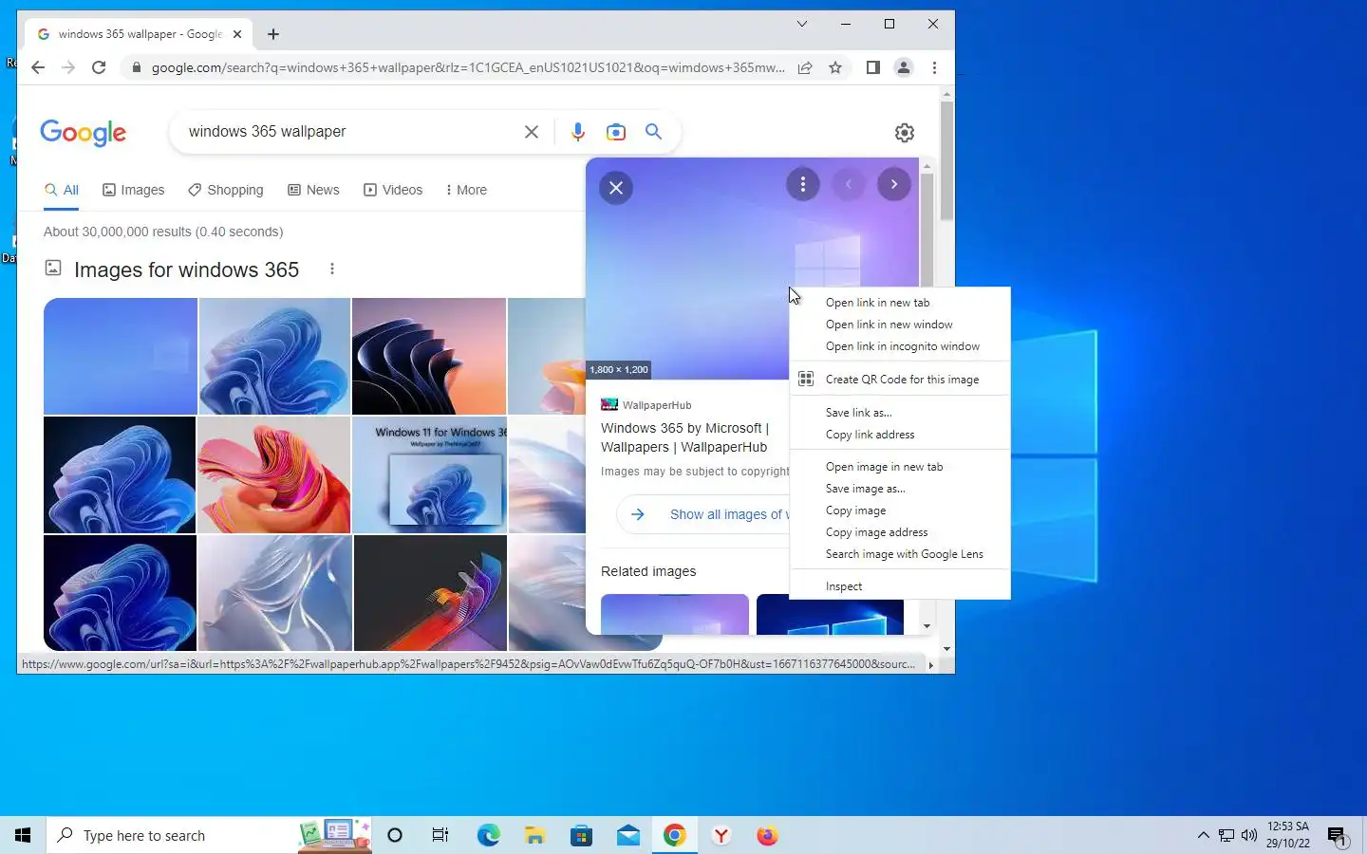Open the preview panel three-dot options
The width and height of the screenshot is (1367, 854).
pos(803,184)
